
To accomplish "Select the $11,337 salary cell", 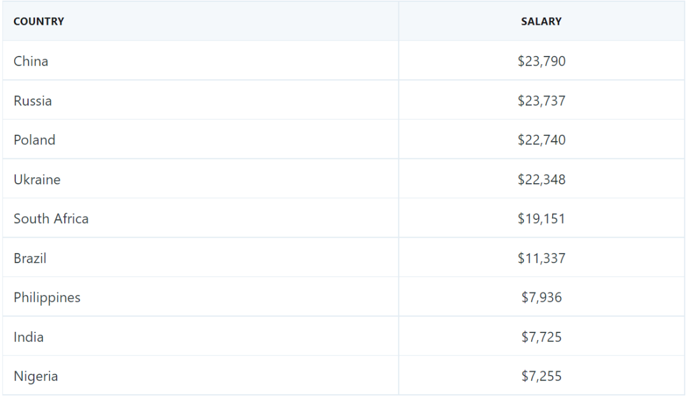I will pyautogui.click(x=541, y=258).
